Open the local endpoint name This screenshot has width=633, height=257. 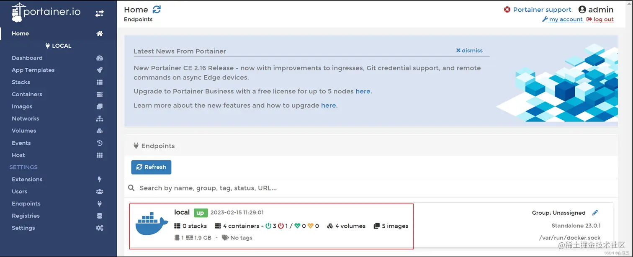182,212
